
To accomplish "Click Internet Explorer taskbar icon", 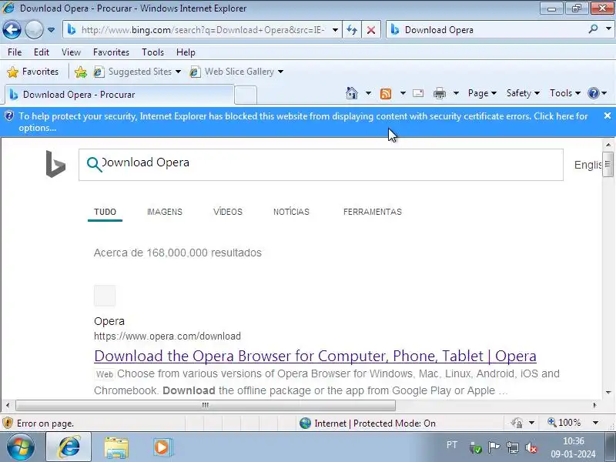I will (x=69, y=447).
